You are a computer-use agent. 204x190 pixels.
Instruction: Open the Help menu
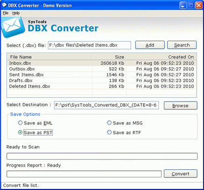(16, 13)
